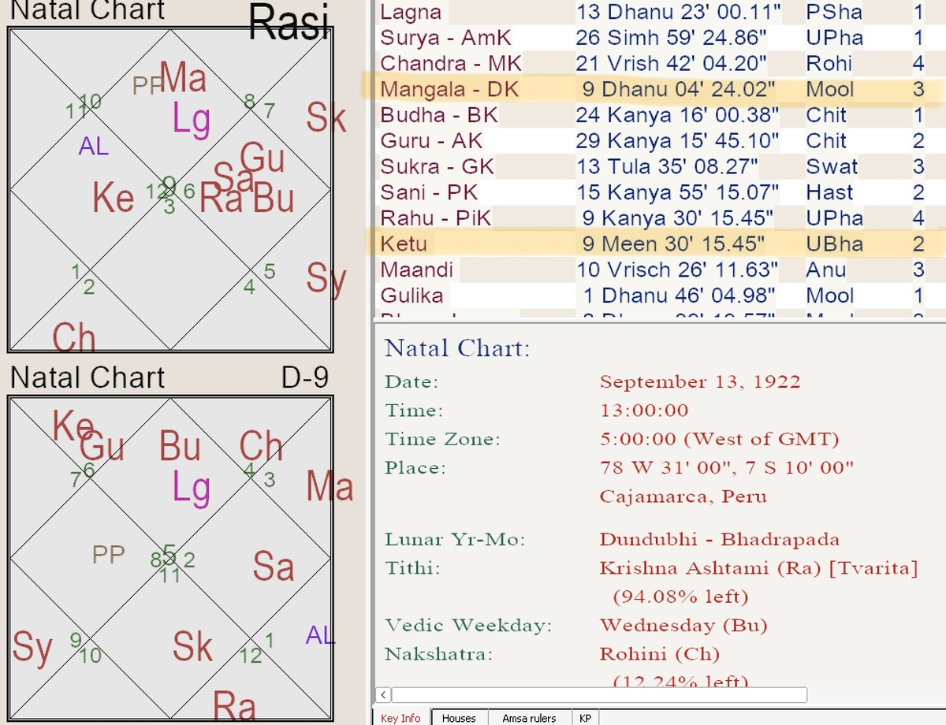Click PP in the D-9 chart

(x=109, y=555)
